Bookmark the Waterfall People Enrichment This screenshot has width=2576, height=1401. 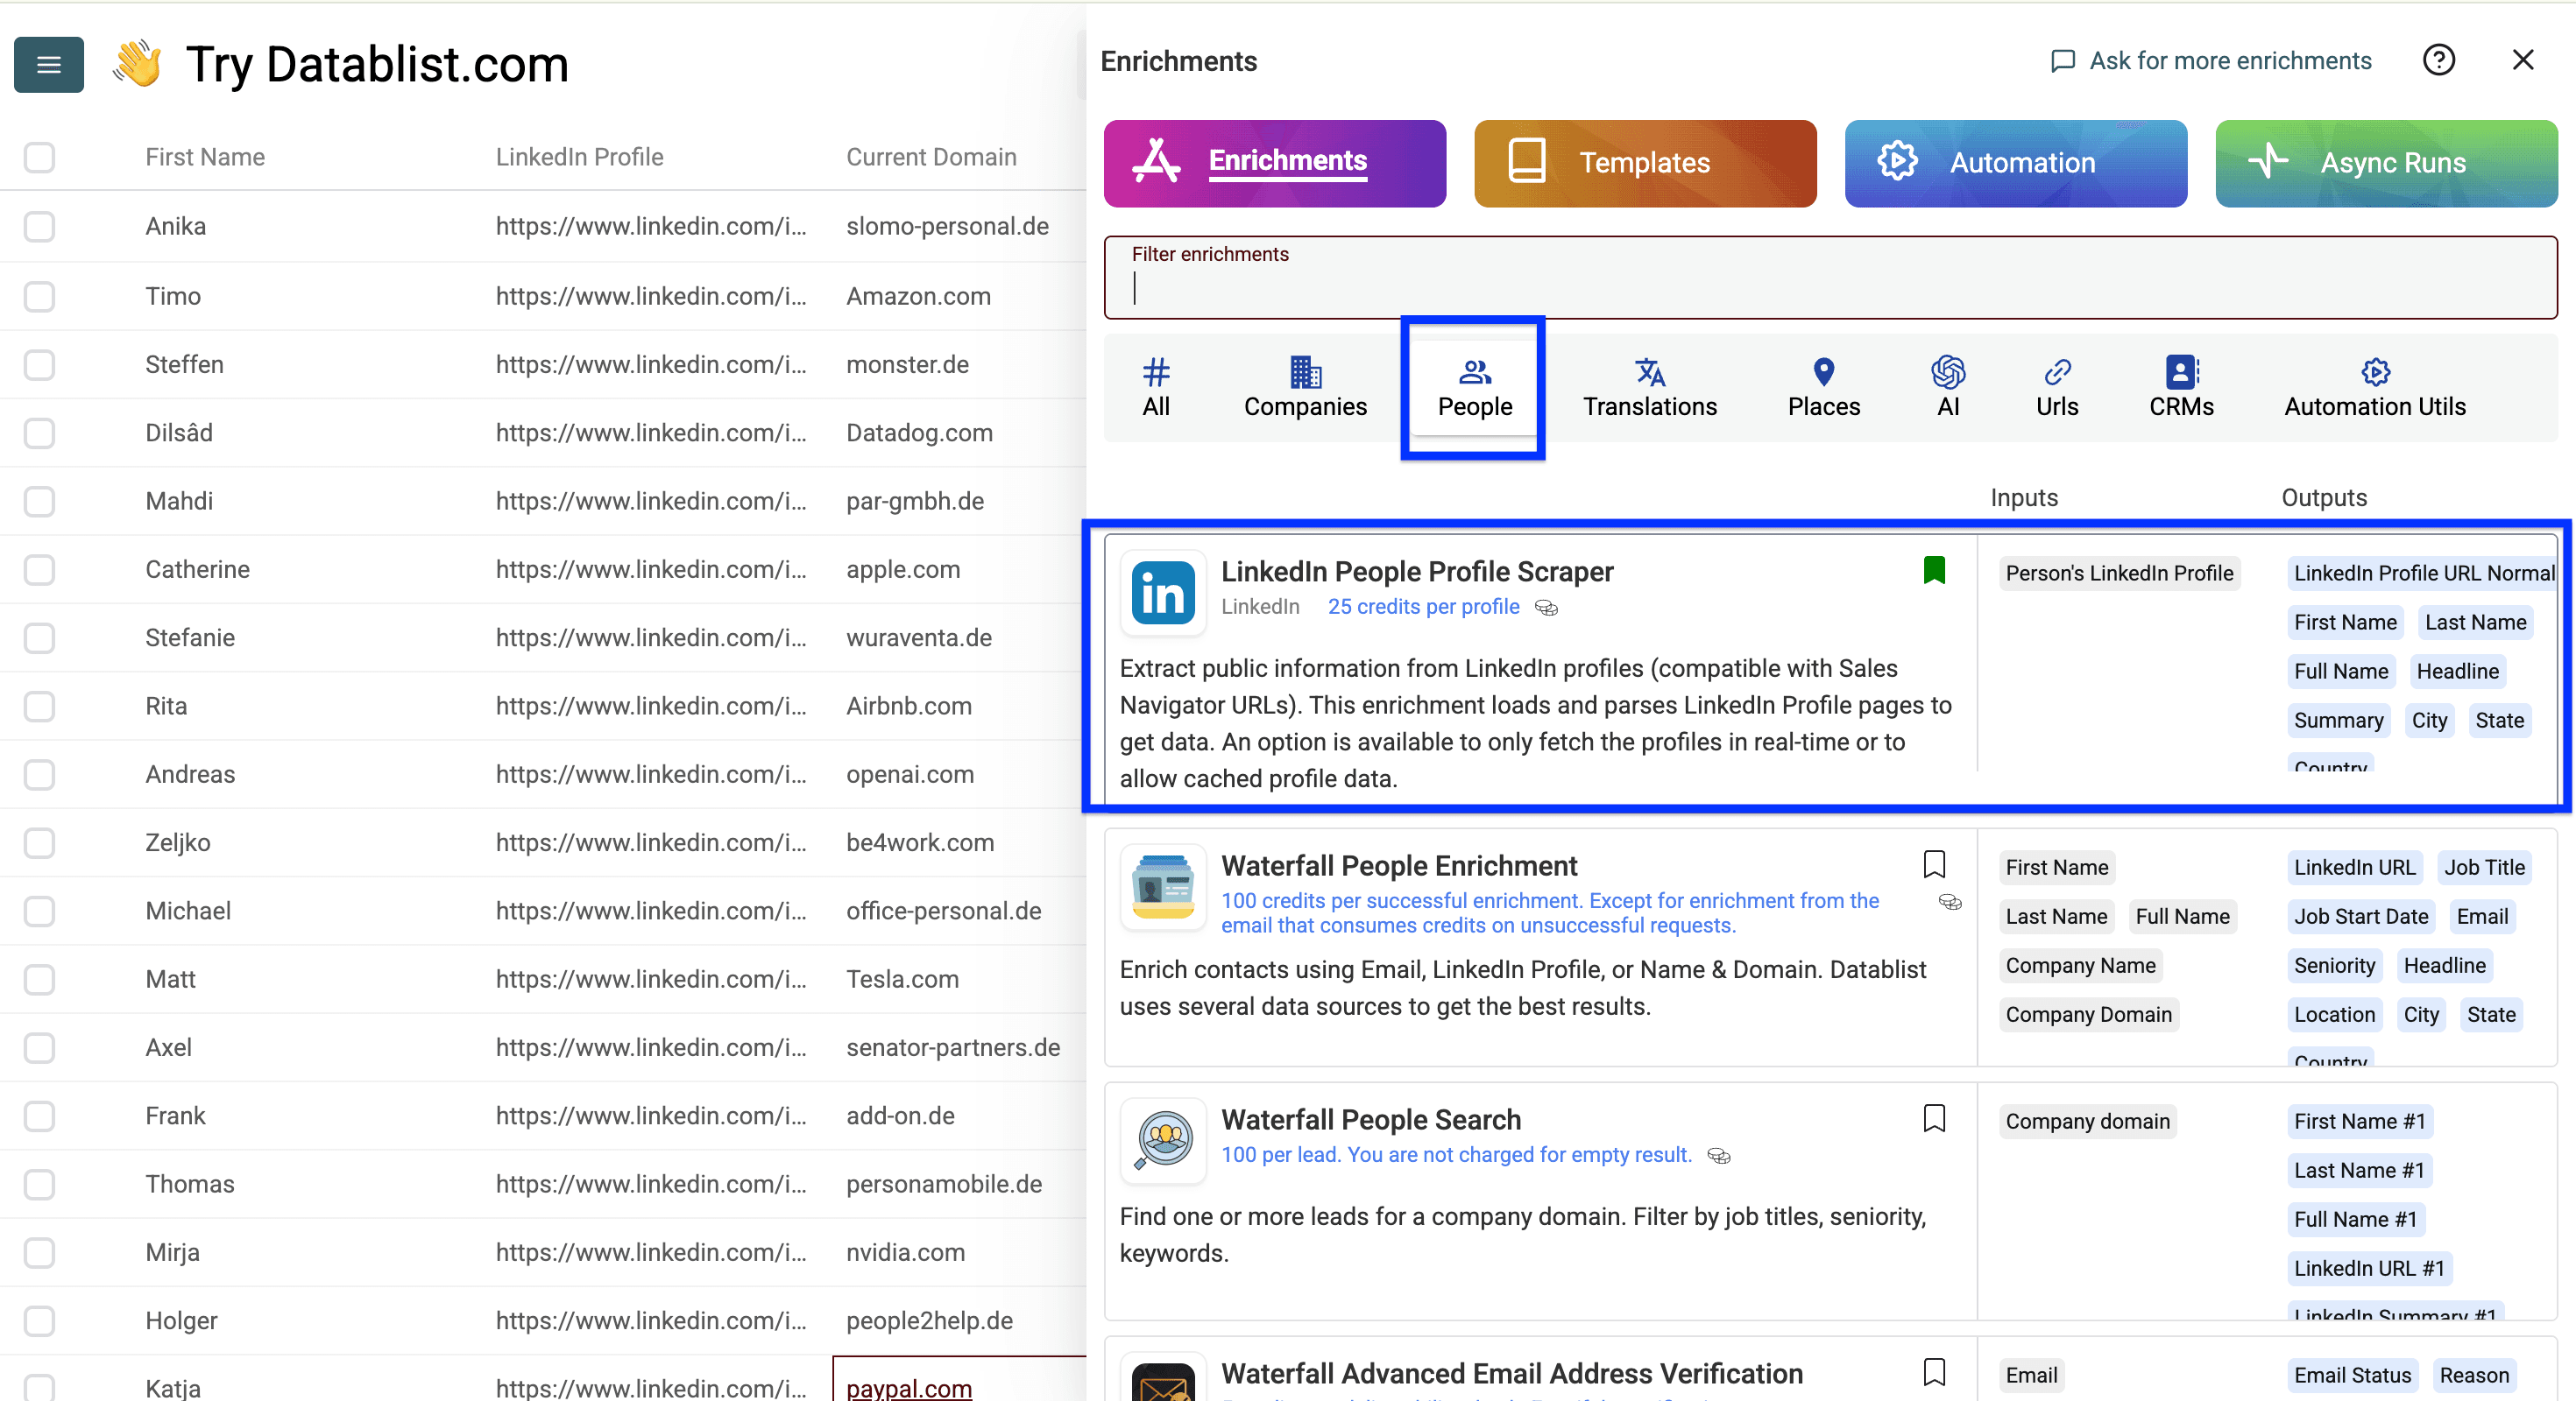tap(1935, 863)
